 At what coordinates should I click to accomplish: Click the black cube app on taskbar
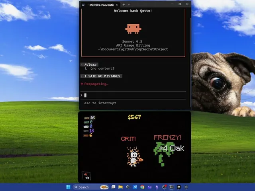pyautogui.click(x=179, y=187)
